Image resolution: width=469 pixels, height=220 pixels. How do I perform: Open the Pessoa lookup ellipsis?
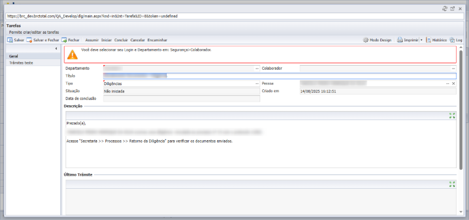(448, 84)
